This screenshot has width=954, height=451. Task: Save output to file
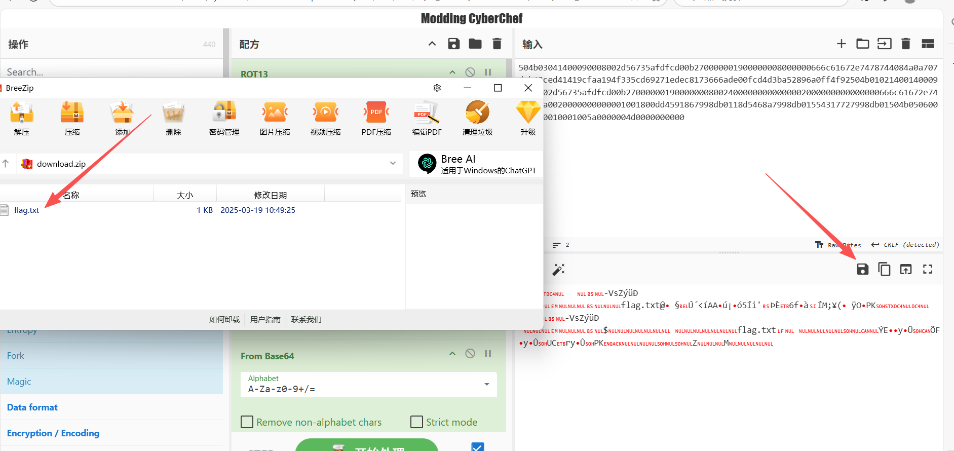coord(863,269)
